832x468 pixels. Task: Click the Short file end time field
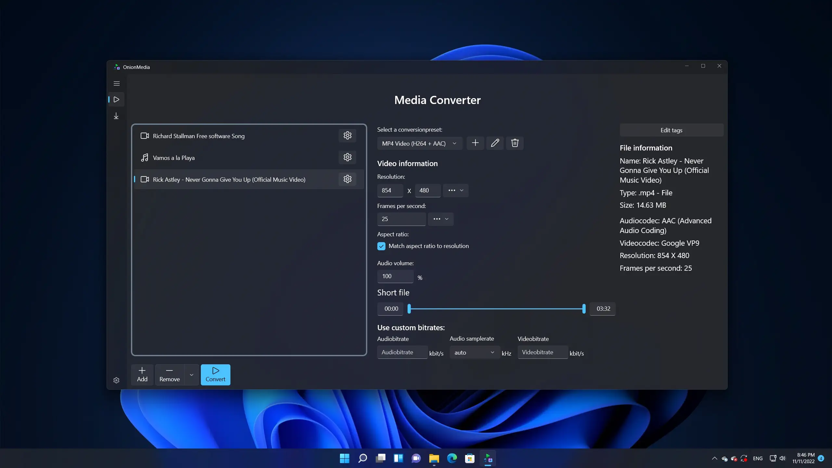click(603, 309)
